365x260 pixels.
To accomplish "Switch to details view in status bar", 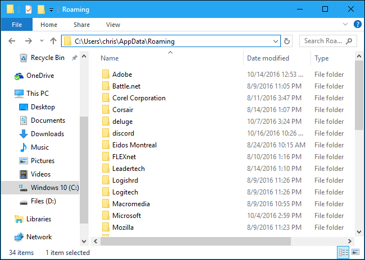I will pyautogui.click(x=343, y=253).
